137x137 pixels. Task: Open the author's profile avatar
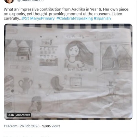tap(9, 1)
